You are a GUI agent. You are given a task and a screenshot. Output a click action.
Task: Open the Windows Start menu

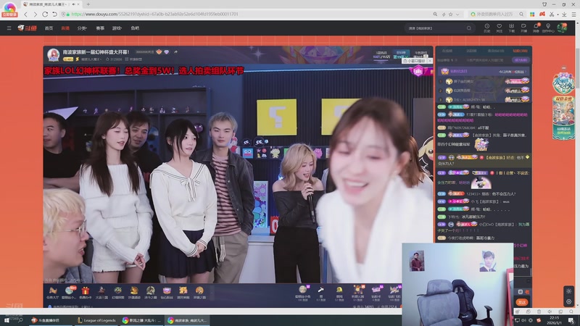7,320
